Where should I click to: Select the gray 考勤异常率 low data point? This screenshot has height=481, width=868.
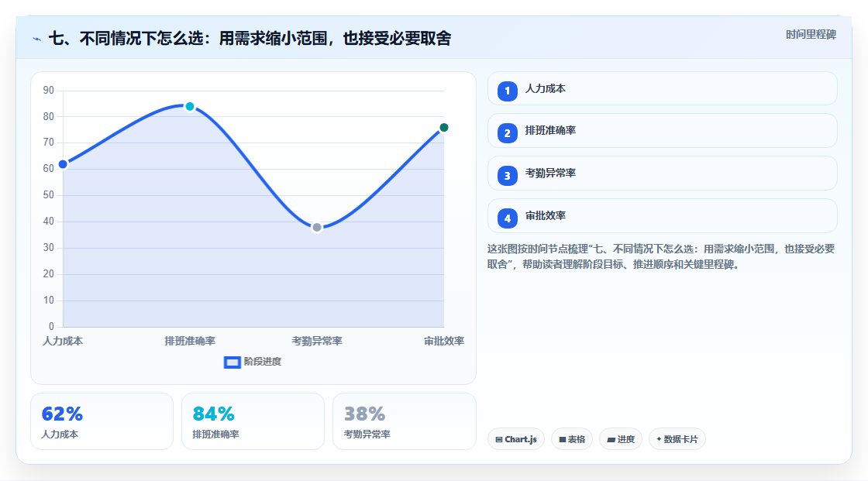(317, 228)
